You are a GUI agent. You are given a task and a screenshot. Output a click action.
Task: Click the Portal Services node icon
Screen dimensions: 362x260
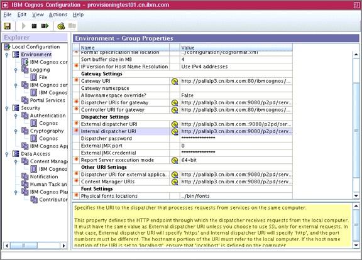click(25, 100)
